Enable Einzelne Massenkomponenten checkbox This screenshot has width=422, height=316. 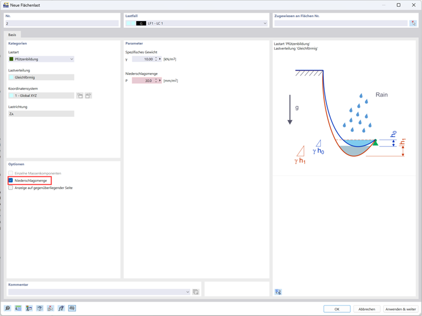click(11, 173)
